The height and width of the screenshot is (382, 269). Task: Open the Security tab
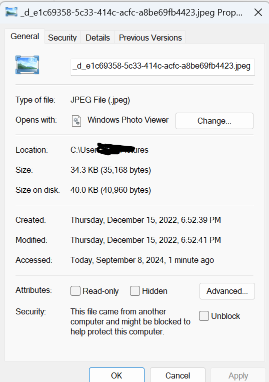click(x=62, y=38)
